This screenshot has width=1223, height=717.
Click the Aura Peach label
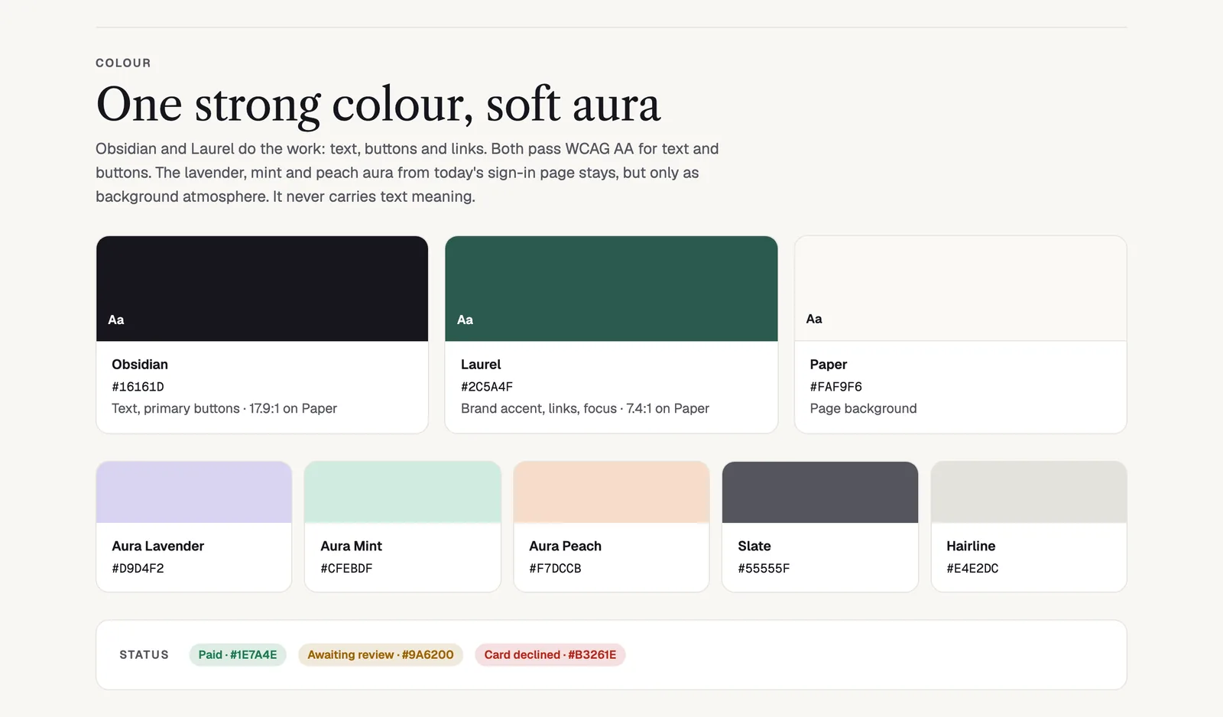point(566,546)
